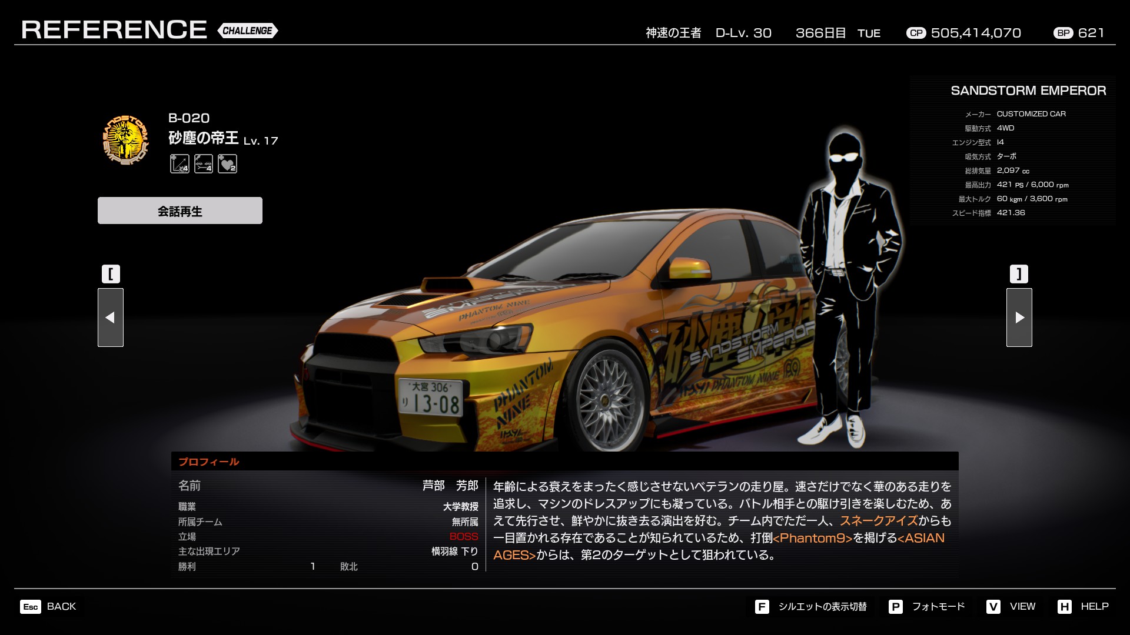Go to previous rival with left arrow

tap(111, 317)
